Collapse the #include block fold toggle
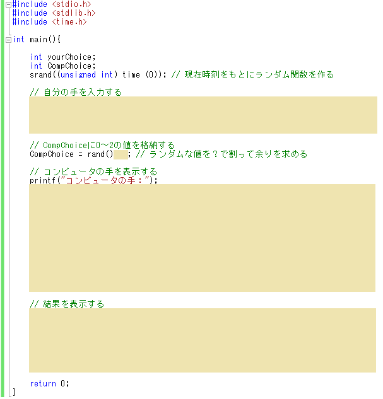383x399 pixels. tap(8, 4)
